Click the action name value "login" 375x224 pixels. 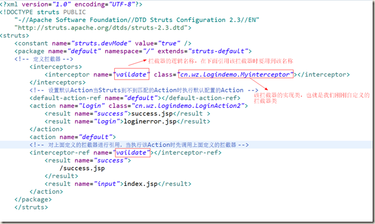(x=91, y=106)
